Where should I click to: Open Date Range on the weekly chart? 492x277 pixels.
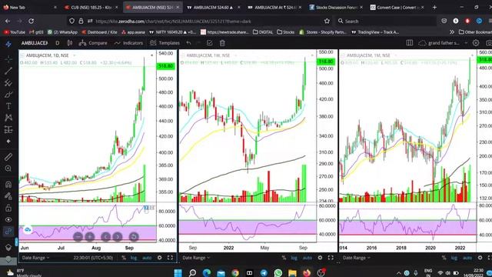point(196,258)
